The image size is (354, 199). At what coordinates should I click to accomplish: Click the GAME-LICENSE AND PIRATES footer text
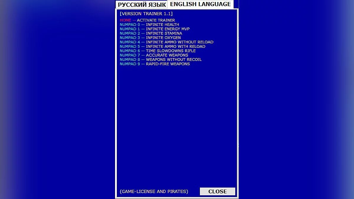pos(154,191)
